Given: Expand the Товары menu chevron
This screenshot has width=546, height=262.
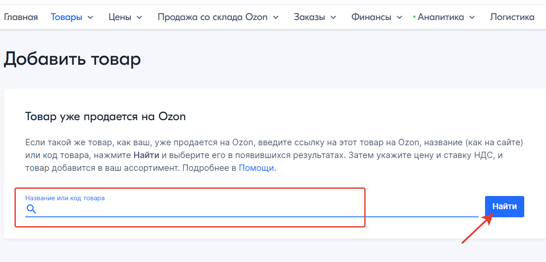Looking at the screenshot, I should [x=90, y=17].
